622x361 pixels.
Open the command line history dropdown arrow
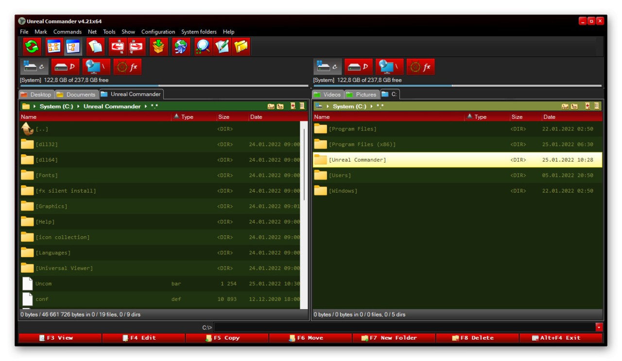coord(599,328)
